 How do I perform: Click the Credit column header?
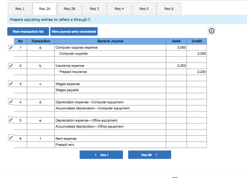point(197,41)
